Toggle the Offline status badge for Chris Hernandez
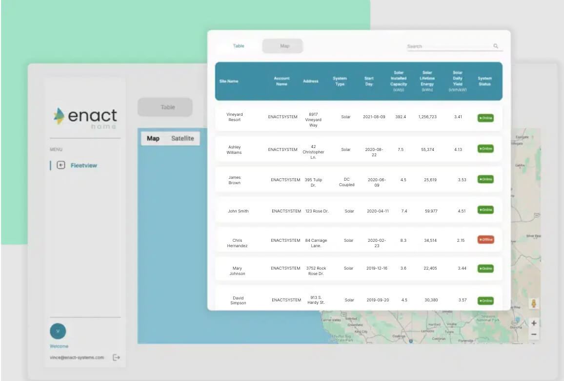This screenshot has width=564, height=381. pos(485,240)
